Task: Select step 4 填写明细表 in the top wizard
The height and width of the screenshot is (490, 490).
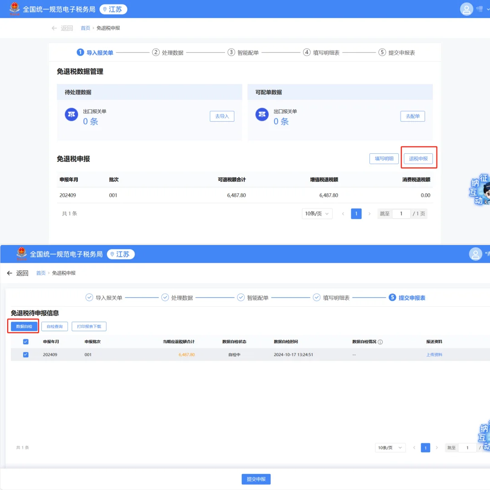Action: (321, 53)
